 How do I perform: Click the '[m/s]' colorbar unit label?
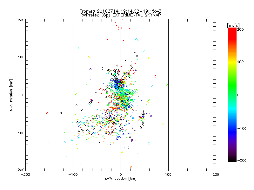tap(233, 25)
